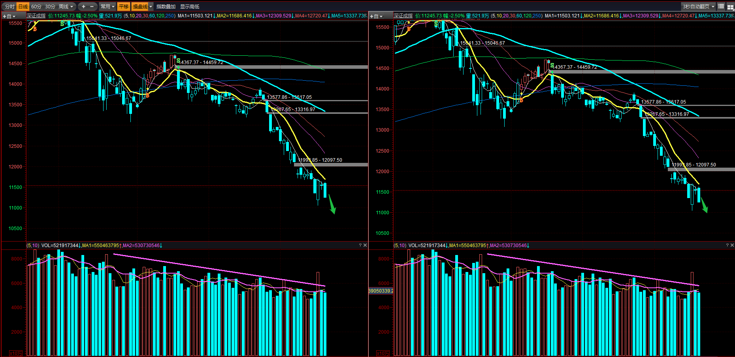The height and width of the screenshot is (357, 735).
Task: Open the +自 dropdown in right chart
Action: (376, 16)
